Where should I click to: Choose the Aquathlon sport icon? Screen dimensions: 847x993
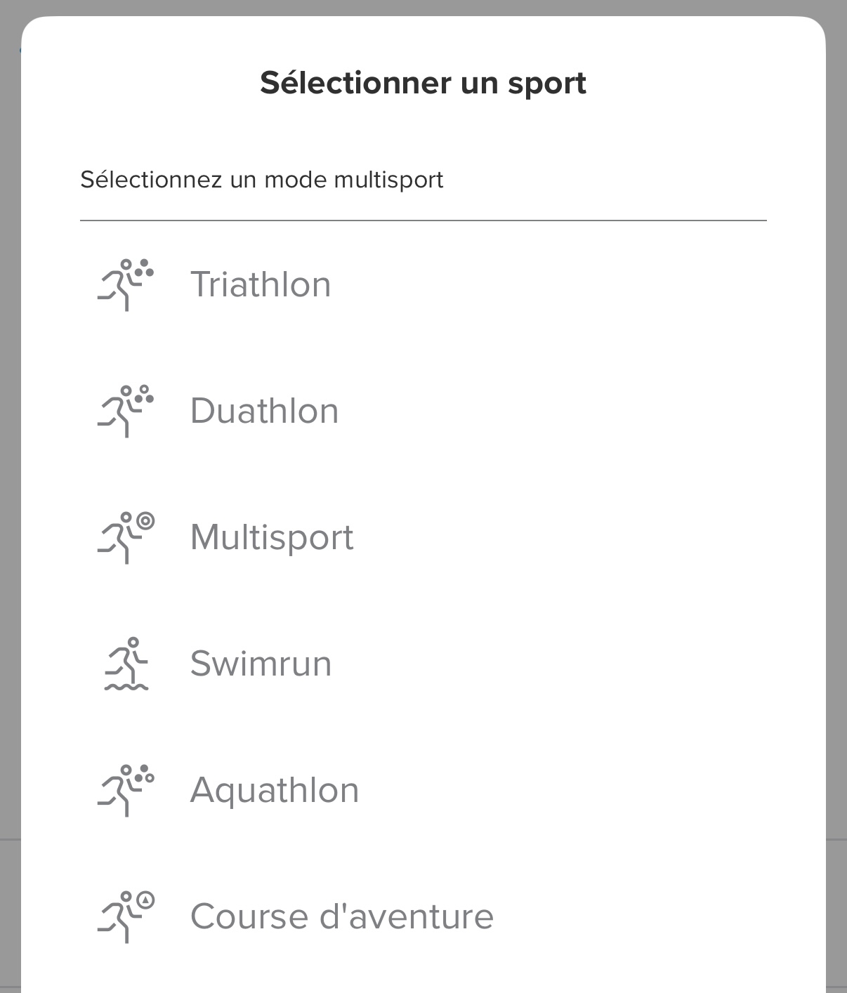tap(126, 790)
